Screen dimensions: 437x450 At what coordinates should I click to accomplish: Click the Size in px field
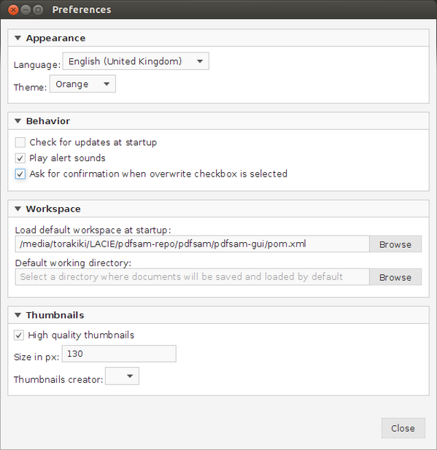click(119, 354)
